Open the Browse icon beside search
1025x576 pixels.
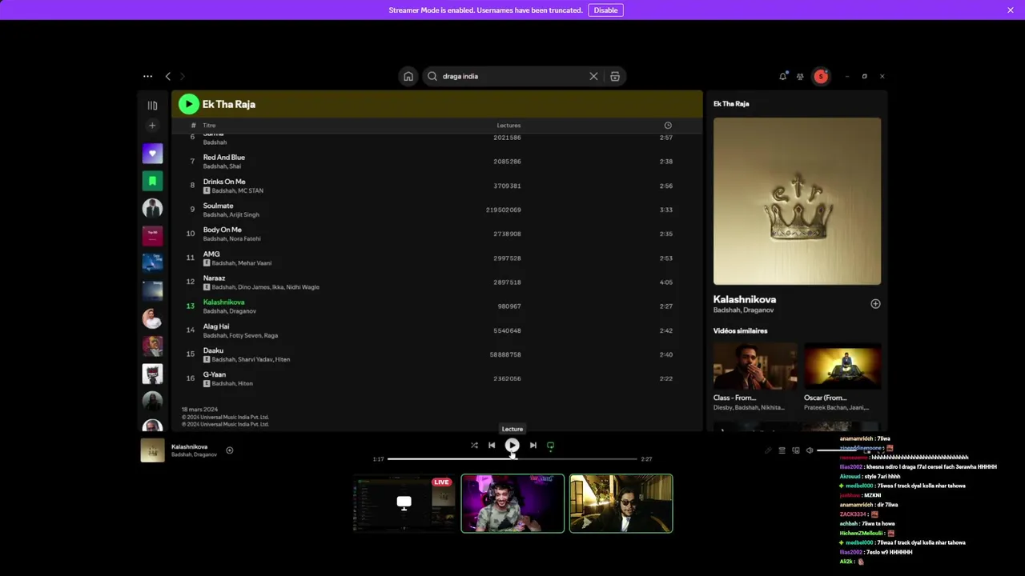tap(615, 76)
